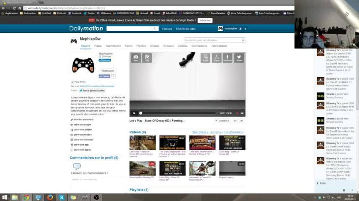Image resolution: width=359 pixels, height=201 pixels.
Task: Click the Snap camera icon on video
Action: 136,58
